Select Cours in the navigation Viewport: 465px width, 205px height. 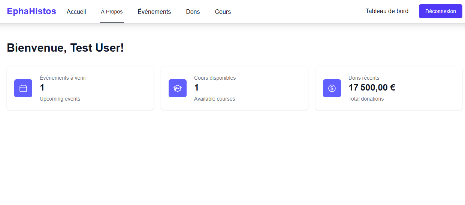pos(223,12)
